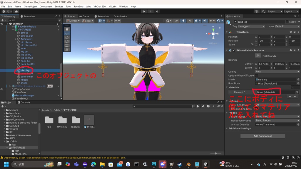
Task: Open Local orientation dropdown
Action: 88,21
